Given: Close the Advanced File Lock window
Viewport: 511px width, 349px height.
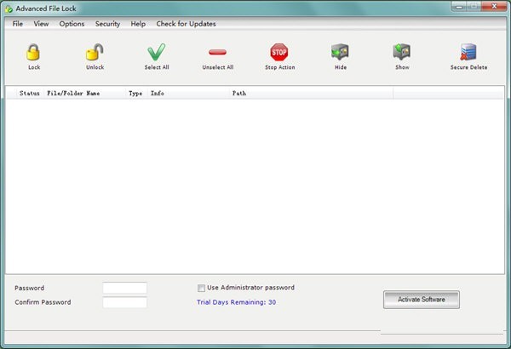Looking at the screenshot, I should point(494,6).
